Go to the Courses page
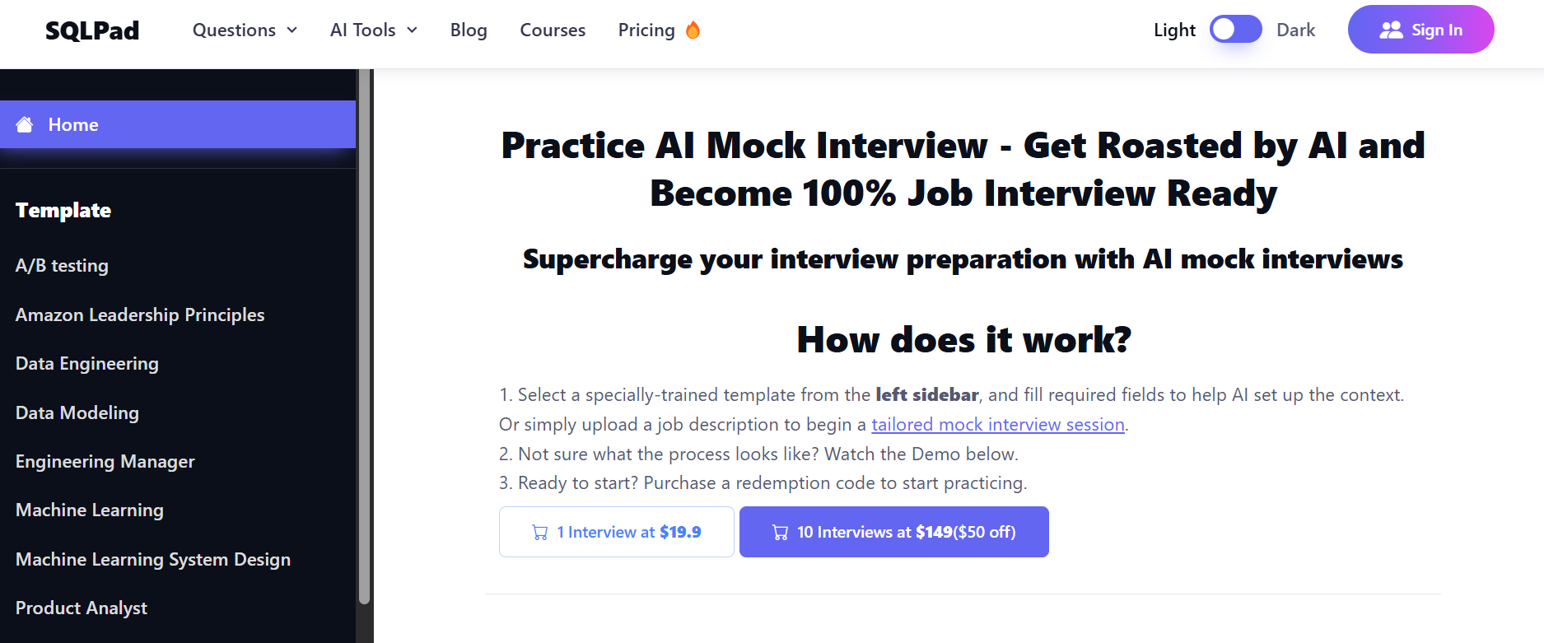Image resolution: width=1544 pixels, height=643 pixels. pyautogui.click(x=553, y=30)
